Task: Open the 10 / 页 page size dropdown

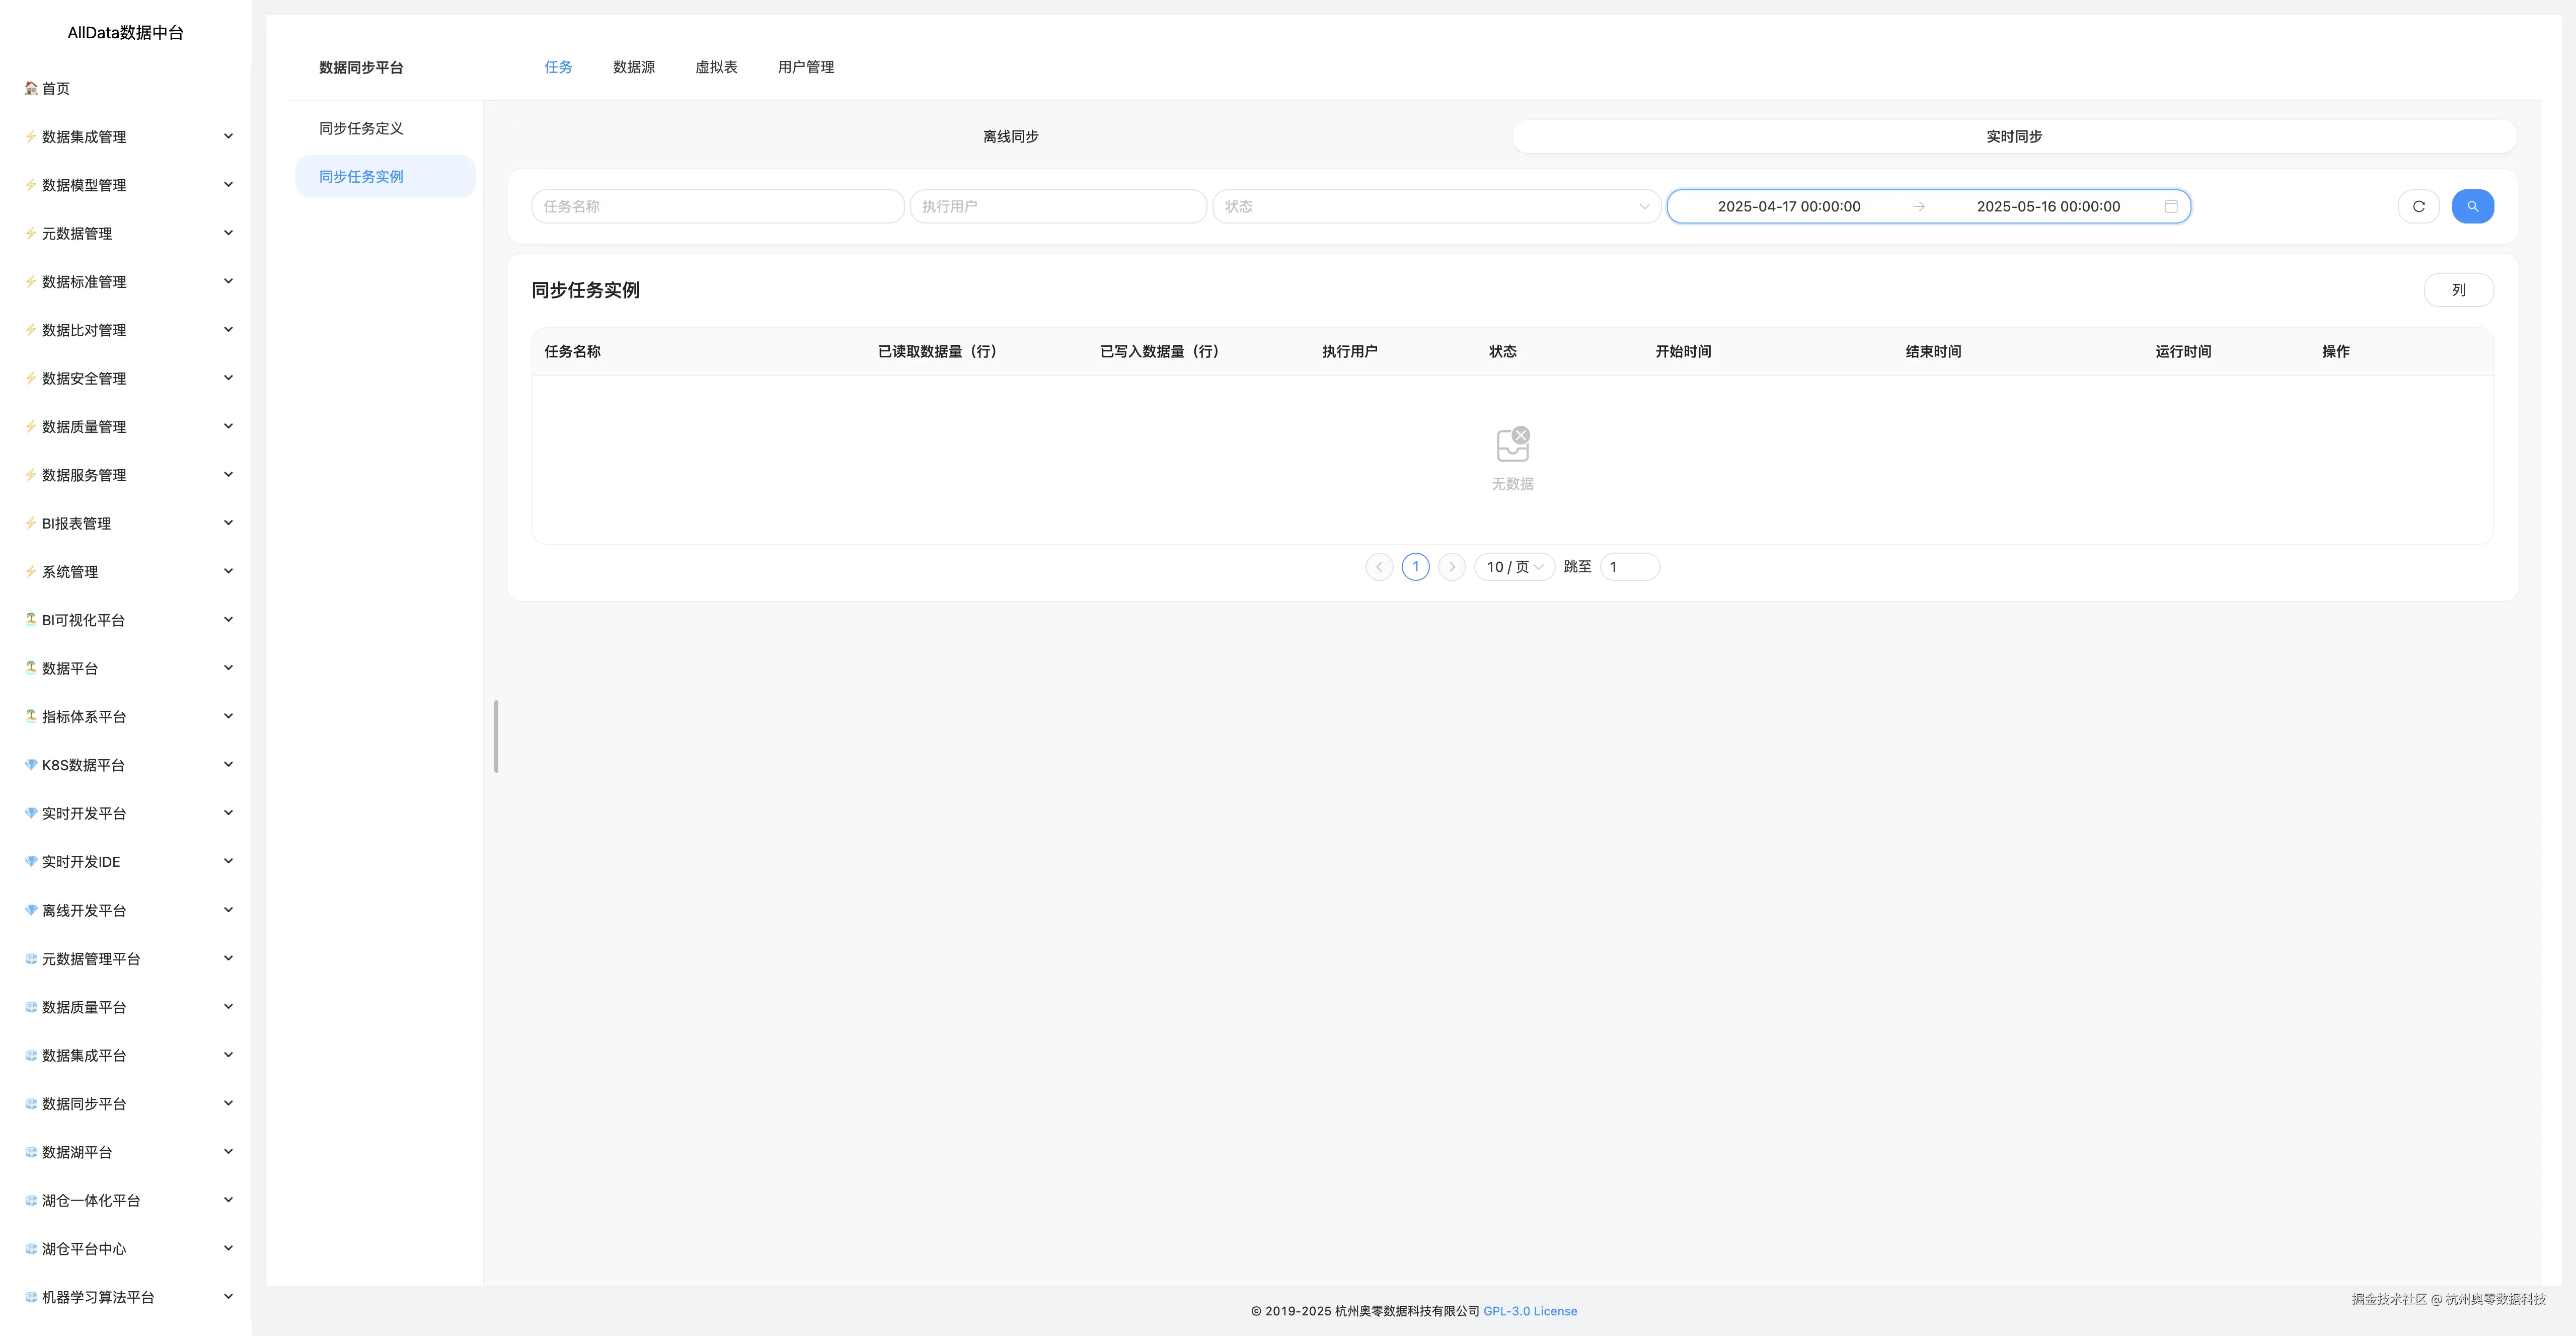Action: (1514, 567)
